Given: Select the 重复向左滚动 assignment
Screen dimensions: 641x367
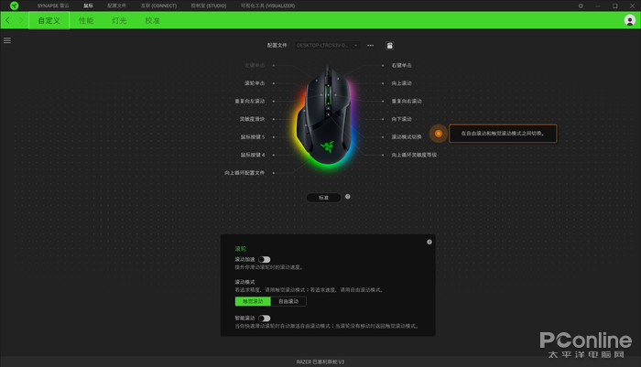Looking at the screenshot, I should point(249,102).
